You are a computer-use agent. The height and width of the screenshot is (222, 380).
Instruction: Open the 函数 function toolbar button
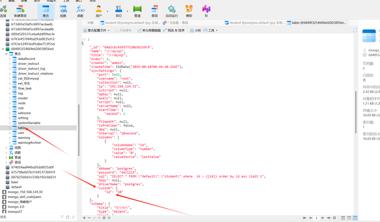[x=80, y=11]
